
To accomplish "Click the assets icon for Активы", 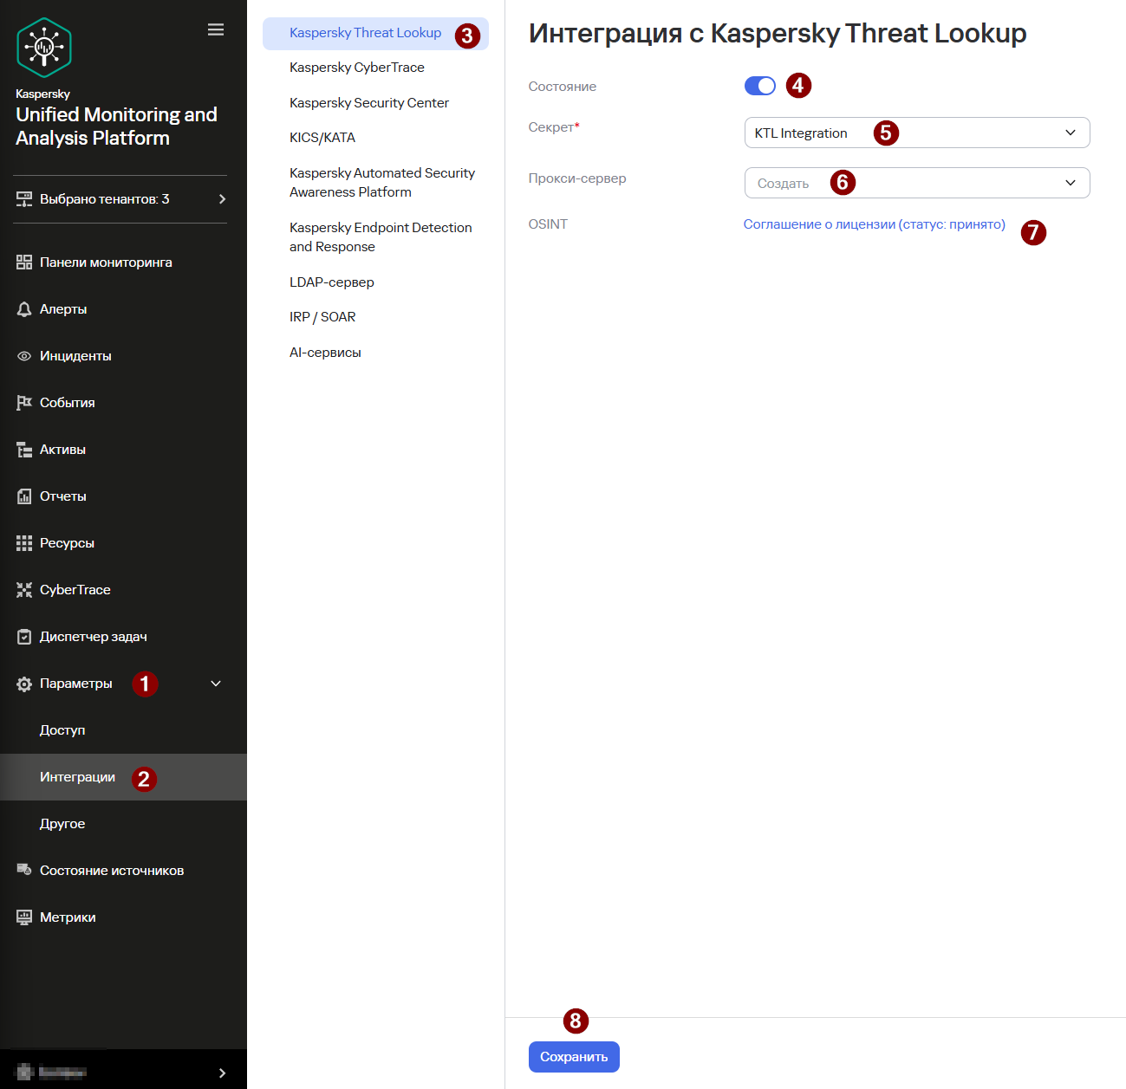I will [x=24, y=450].
